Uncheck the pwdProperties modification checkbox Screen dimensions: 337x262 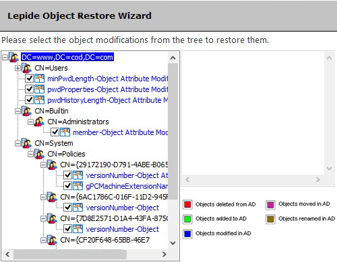tap(29, 89)
